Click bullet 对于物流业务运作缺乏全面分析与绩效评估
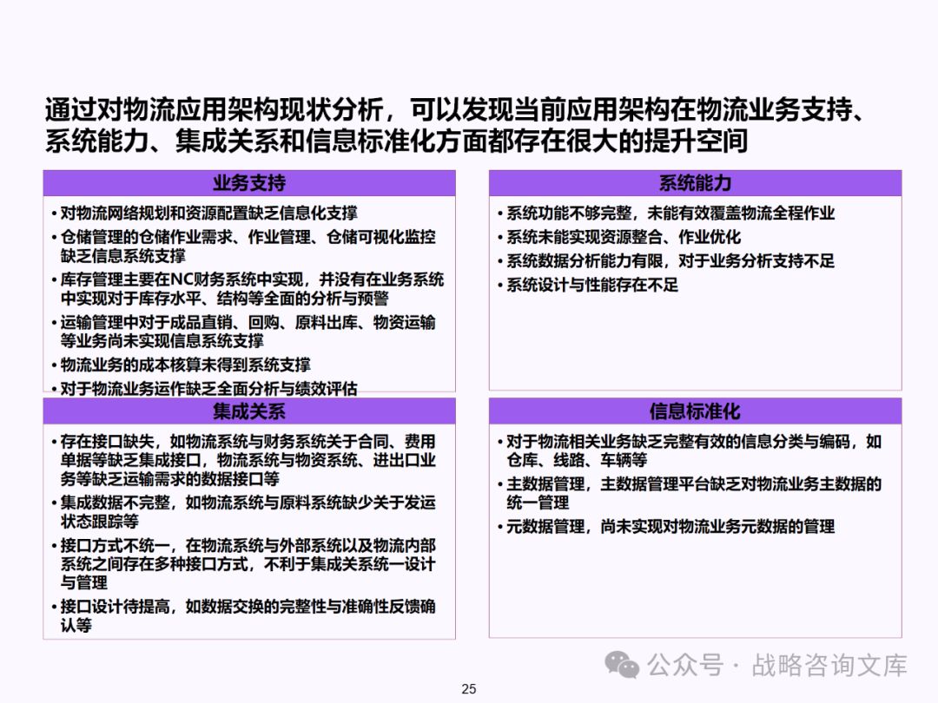938x703 pixels. point(205,389)
